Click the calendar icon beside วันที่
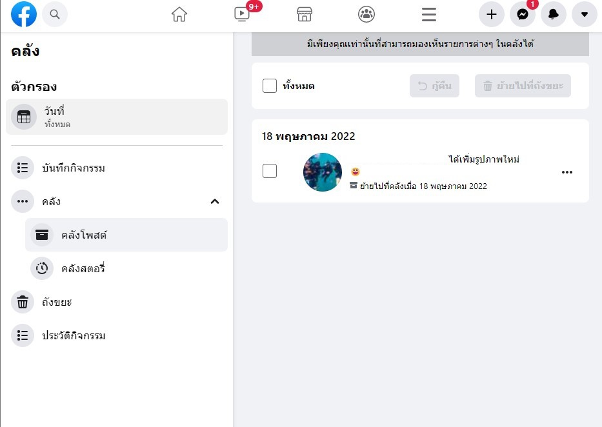The height and width of the screenshot is (427, 602). click(24, 117)
